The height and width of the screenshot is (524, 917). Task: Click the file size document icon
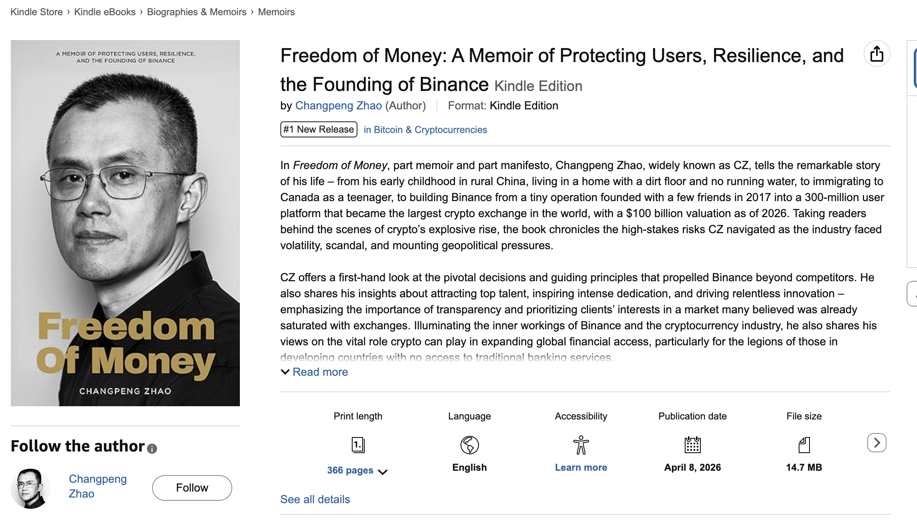coord(804,445)
